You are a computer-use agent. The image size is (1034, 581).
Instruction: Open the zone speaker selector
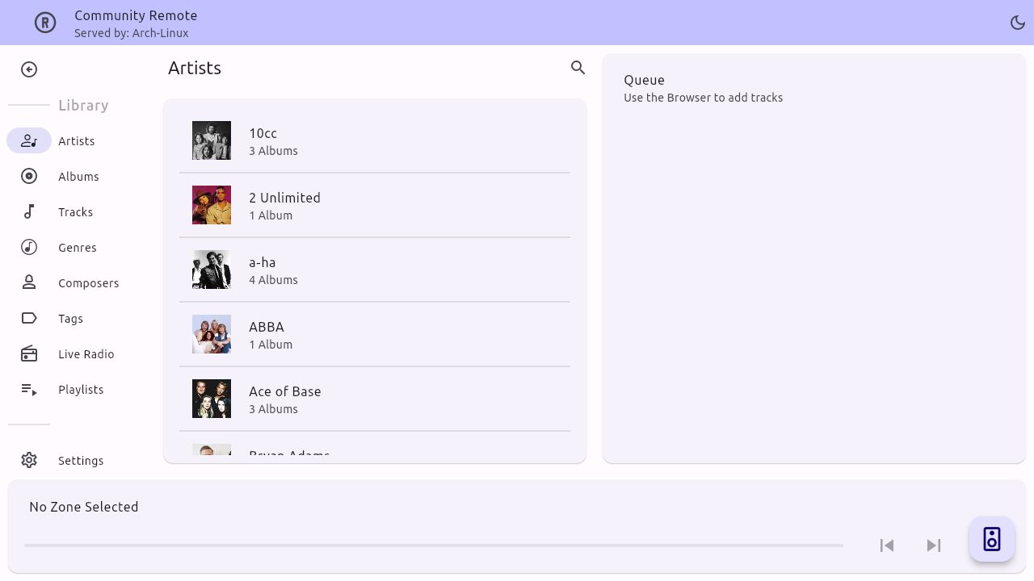point(991,538)
